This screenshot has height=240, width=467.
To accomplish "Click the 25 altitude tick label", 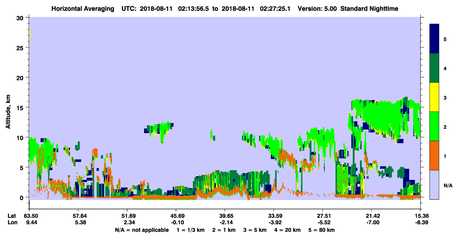I will [21, 48].
